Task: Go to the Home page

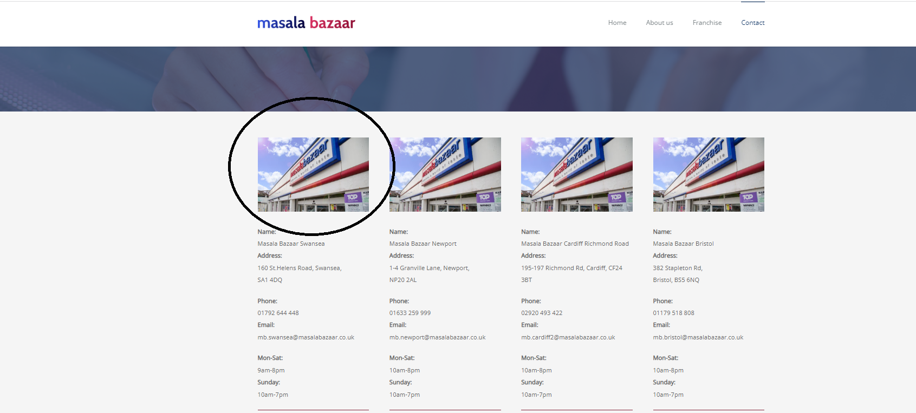Action: (x=617, y=23)
